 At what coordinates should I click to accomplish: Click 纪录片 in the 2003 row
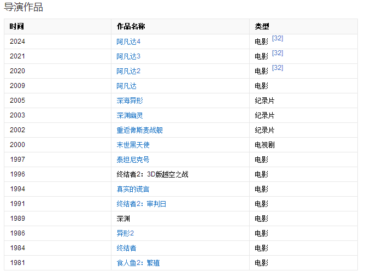264,115
